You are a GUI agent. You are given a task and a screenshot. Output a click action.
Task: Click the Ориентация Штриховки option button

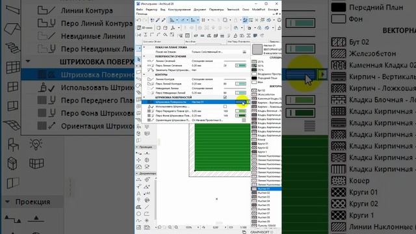click(x=244, y=120)
